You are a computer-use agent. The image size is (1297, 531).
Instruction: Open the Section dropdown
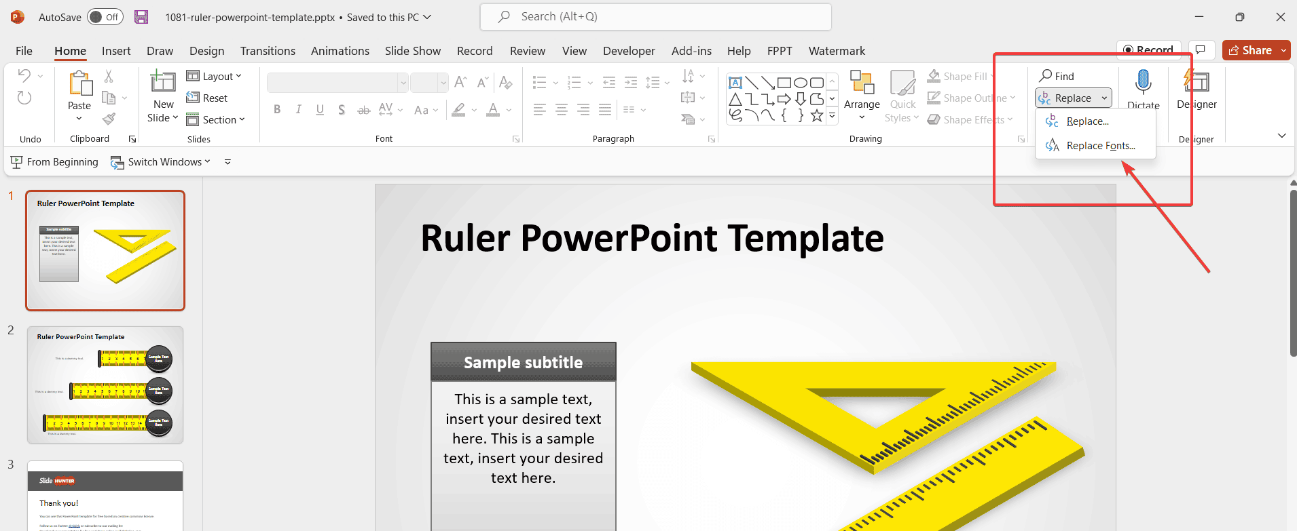pyautogui.click(x=215, y=120)
